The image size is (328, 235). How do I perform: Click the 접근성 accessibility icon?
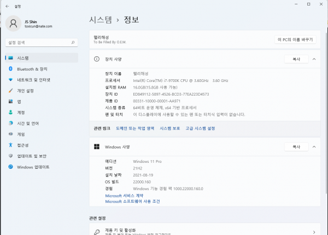click(x=11, y=145)
